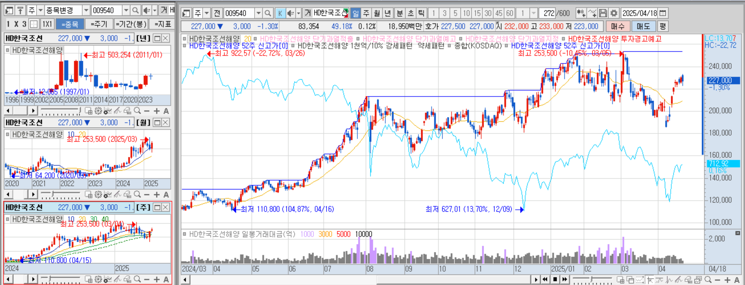Open the interval dropdown showing 1

point(533,13)
